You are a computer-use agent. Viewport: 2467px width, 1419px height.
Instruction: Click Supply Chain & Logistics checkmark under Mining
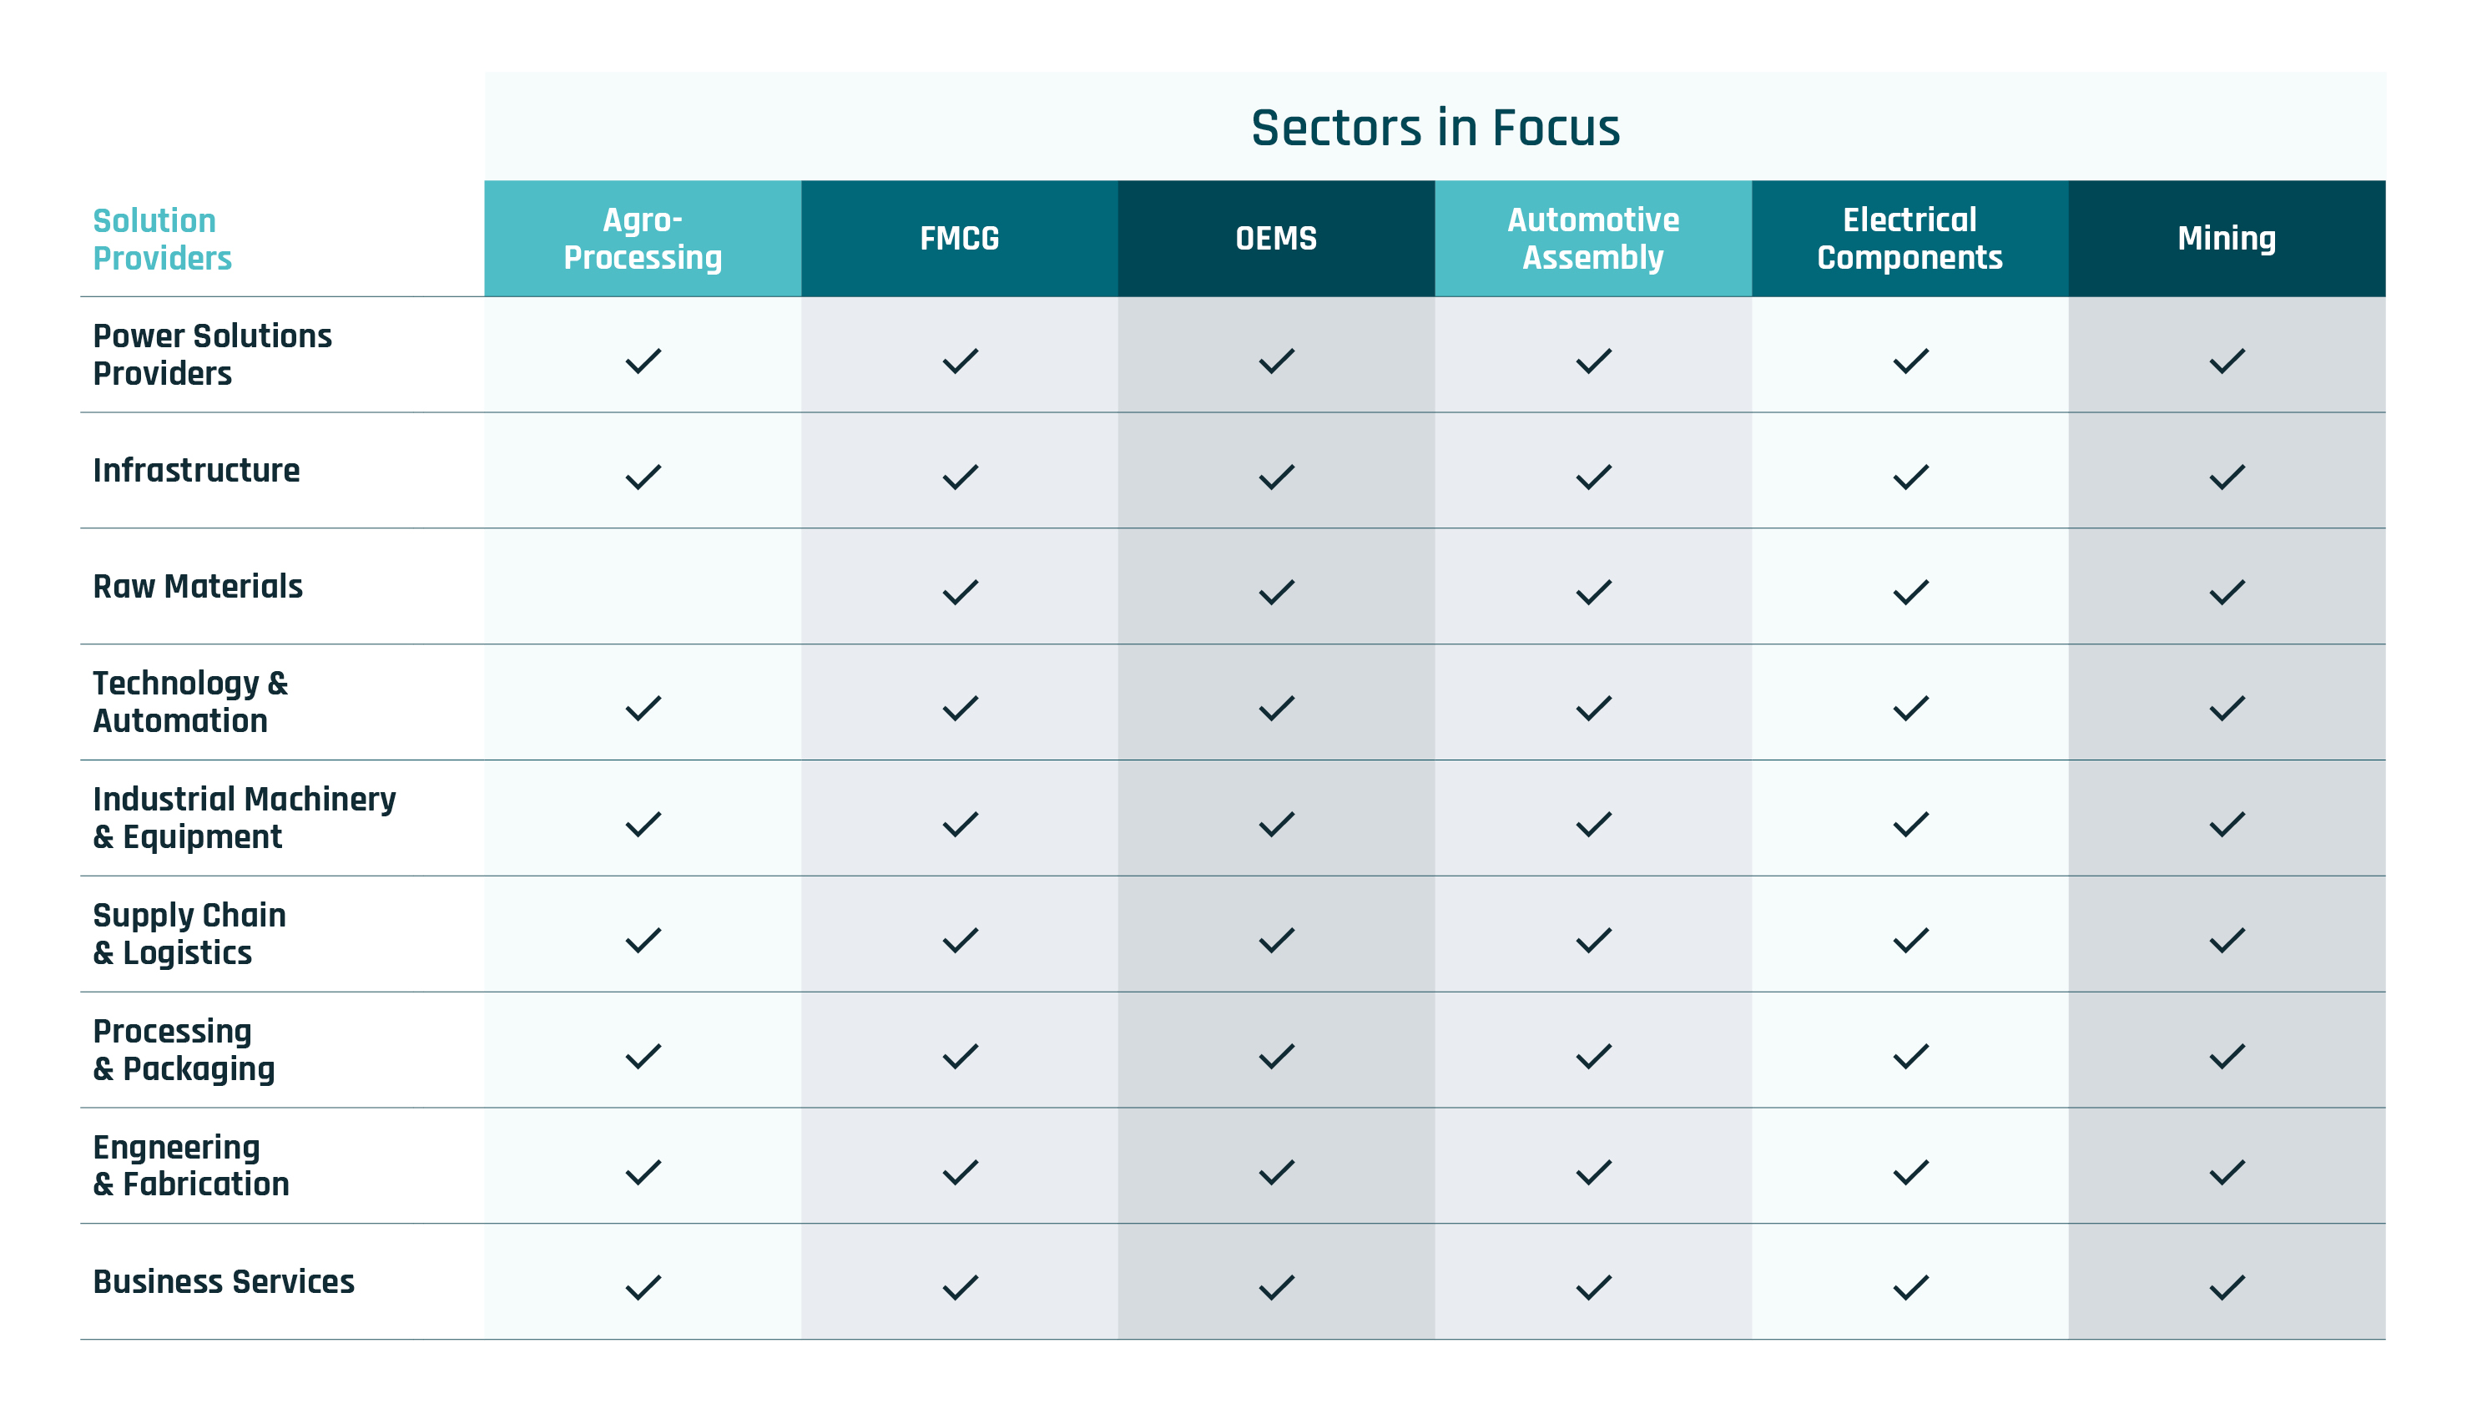2227,940
